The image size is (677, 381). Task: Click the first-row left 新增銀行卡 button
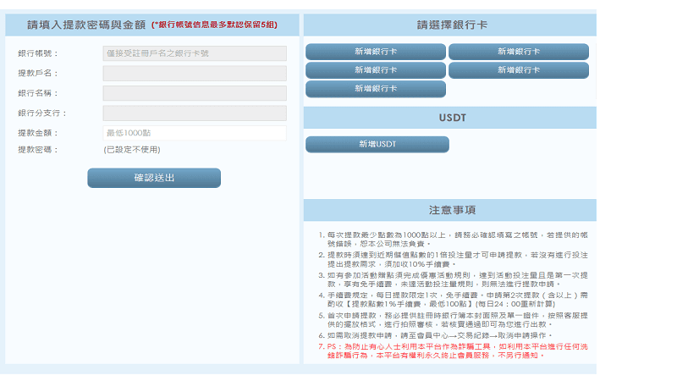point(376,52)
